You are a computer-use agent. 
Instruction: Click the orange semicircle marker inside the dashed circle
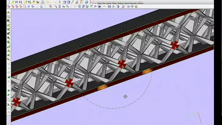tap(102, 87)
